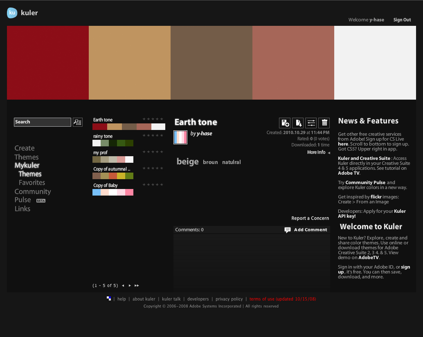This screenshot has width=423, height=337.
Task: Click the kuler logo icon
Action: coord(12,13)
